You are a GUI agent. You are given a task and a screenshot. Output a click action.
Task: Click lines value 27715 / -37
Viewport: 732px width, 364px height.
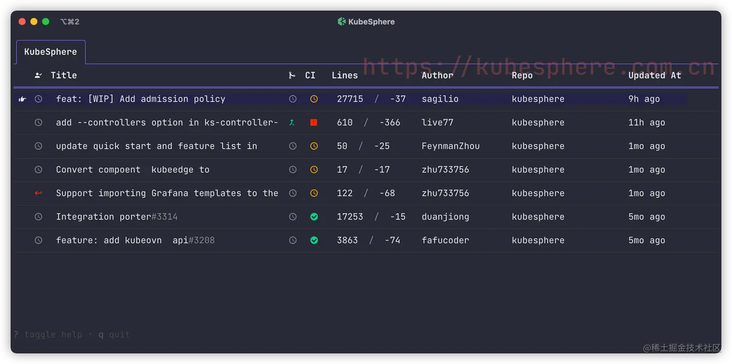click(371, 99)
